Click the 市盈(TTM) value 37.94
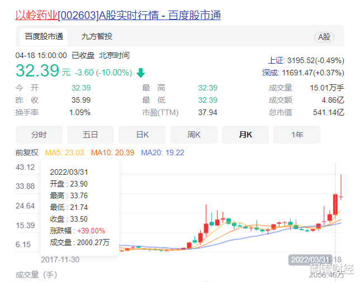360x282 pixels. coord(207,113)
